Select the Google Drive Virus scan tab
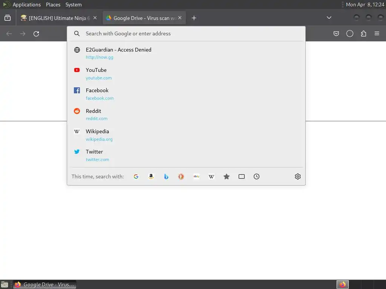This screenshot has height=289, width=386. [x=144, y=18]
